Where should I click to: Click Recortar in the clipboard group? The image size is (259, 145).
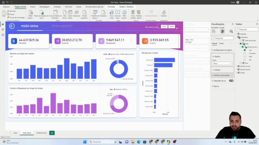pos(12,11)
